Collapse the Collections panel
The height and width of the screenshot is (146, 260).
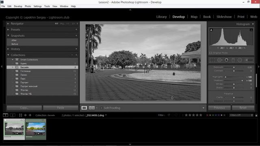pyautogui.click(x=8, y=55)
